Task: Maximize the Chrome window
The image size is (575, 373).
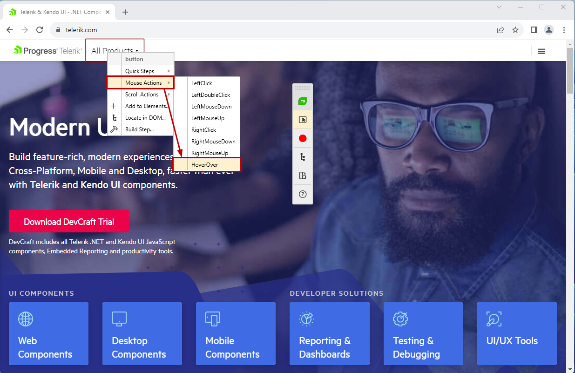Action: click(x=542, y=7)
